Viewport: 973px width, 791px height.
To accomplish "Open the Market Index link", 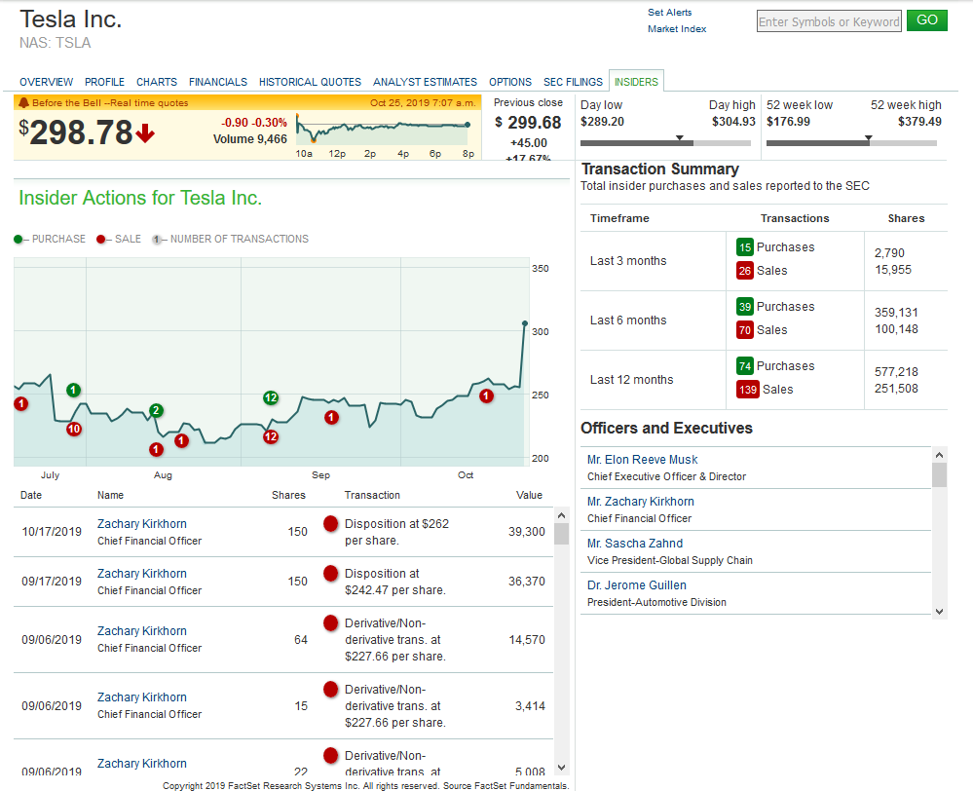I will pyautogui.click(x=677, y=29).
